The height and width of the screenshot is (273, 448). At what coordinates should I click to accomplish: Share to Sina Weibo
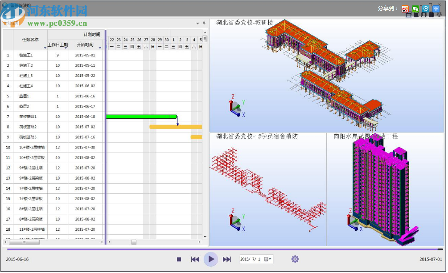(x=405, y=9)
